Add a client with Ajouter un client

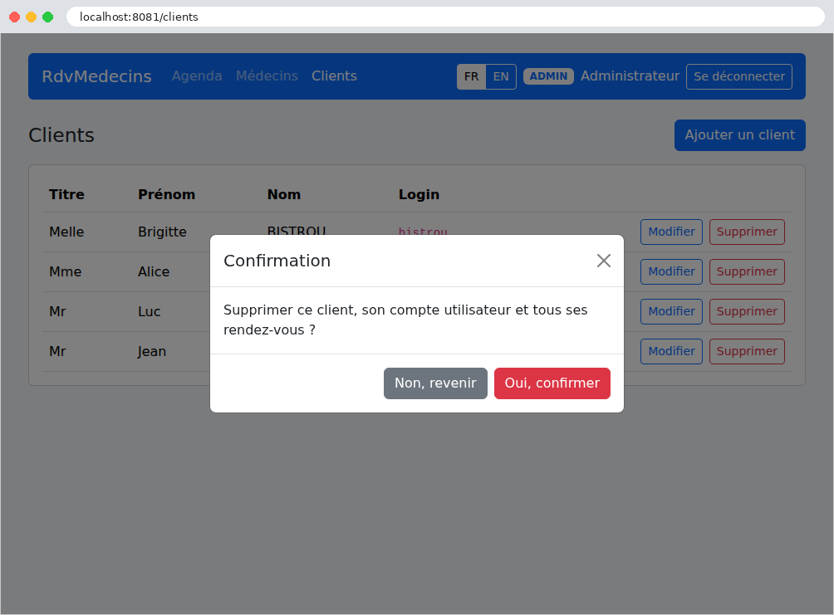pos(740,135)
